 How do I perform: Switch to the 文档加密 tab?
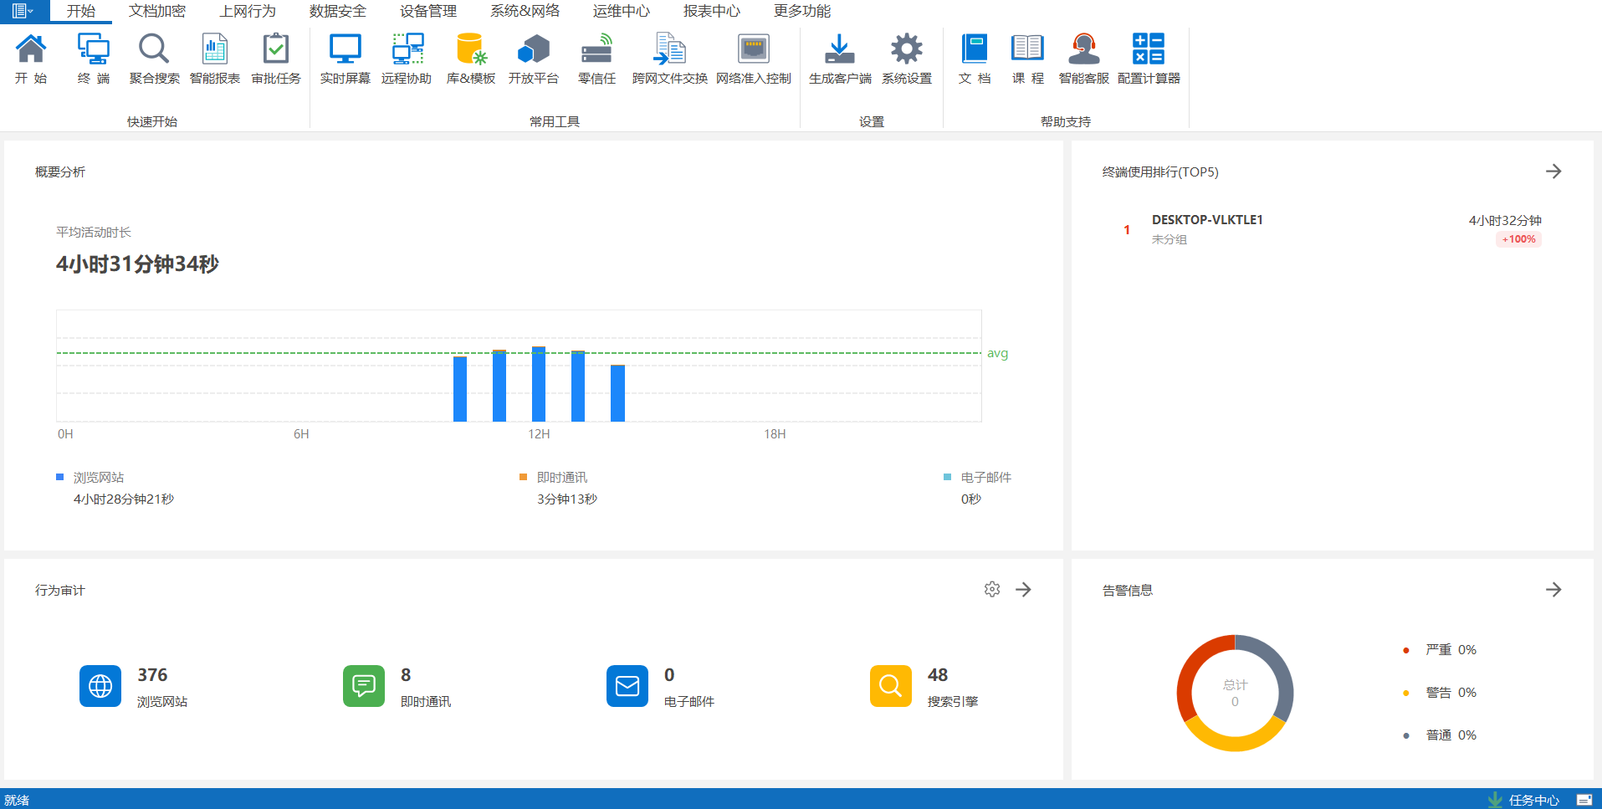click(x=157, y=11)
